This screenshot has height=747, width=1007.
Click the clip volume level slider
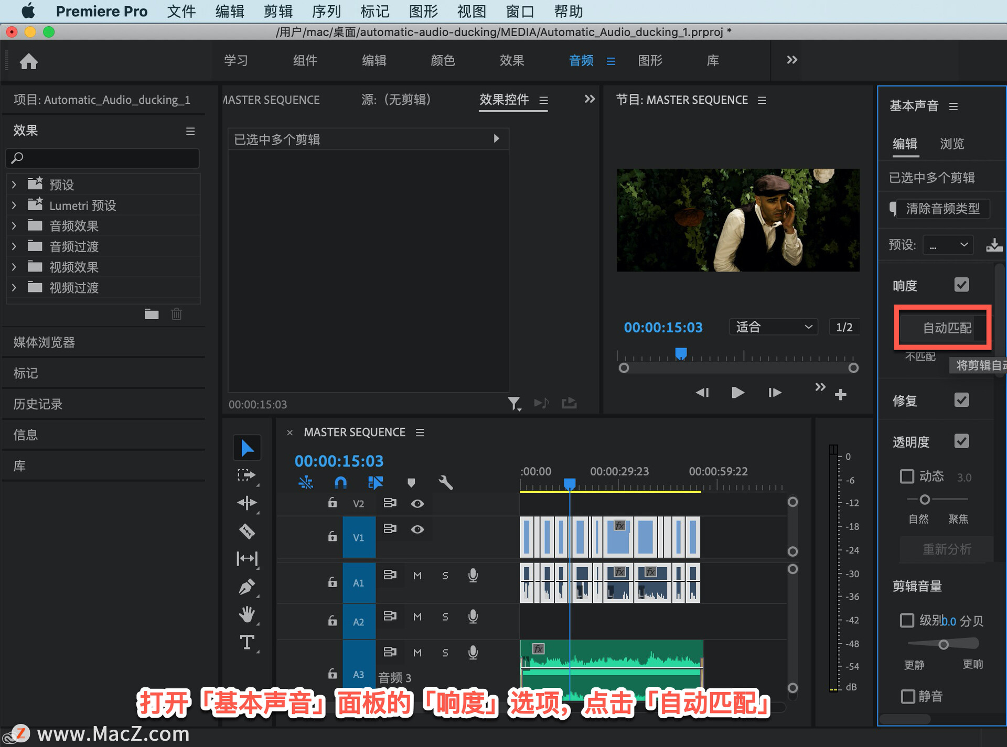(x=943, y=644)
